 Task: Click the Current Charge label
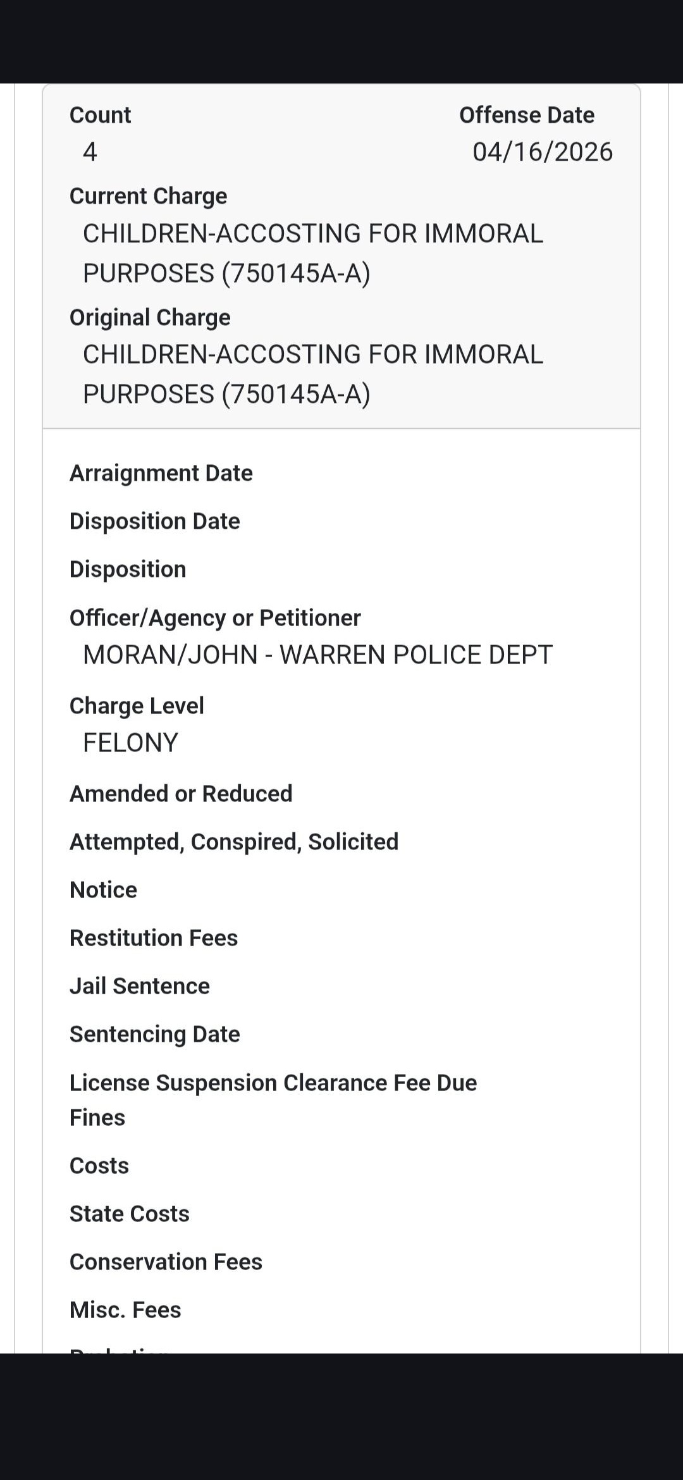pos(148,196)
